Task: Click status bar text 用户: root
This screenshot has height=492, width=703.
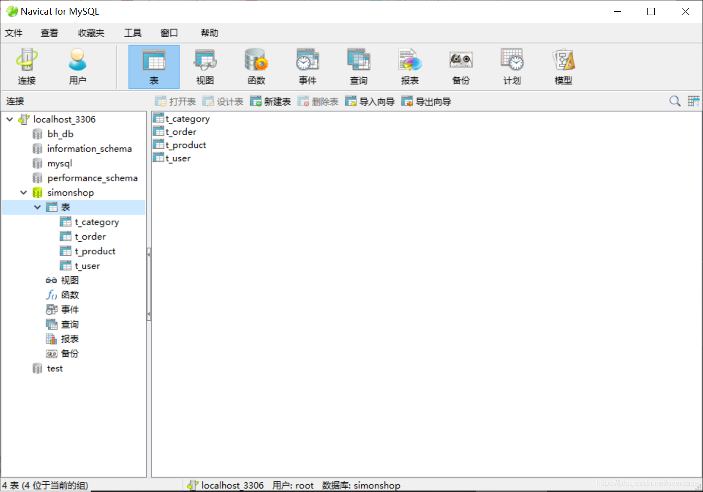Action: 293,485
